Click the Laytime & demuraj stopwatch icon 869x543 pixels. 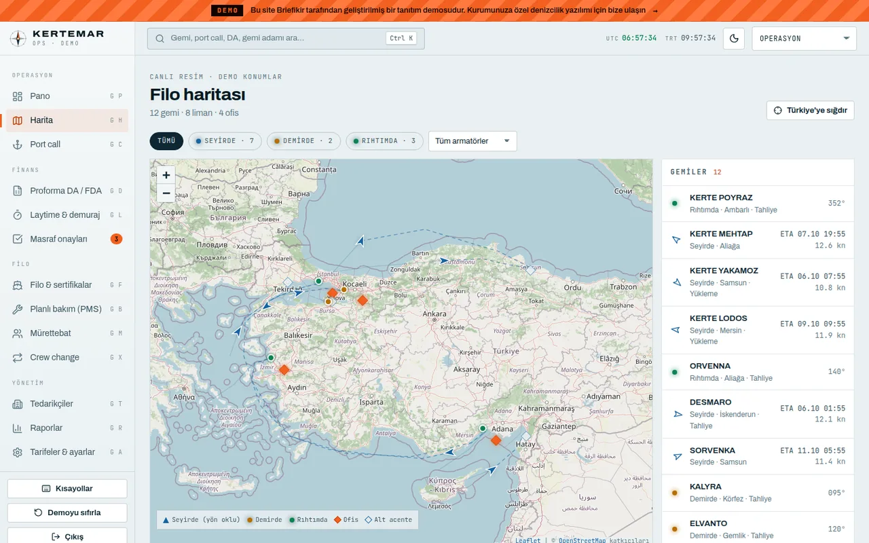tap(18, 215)
